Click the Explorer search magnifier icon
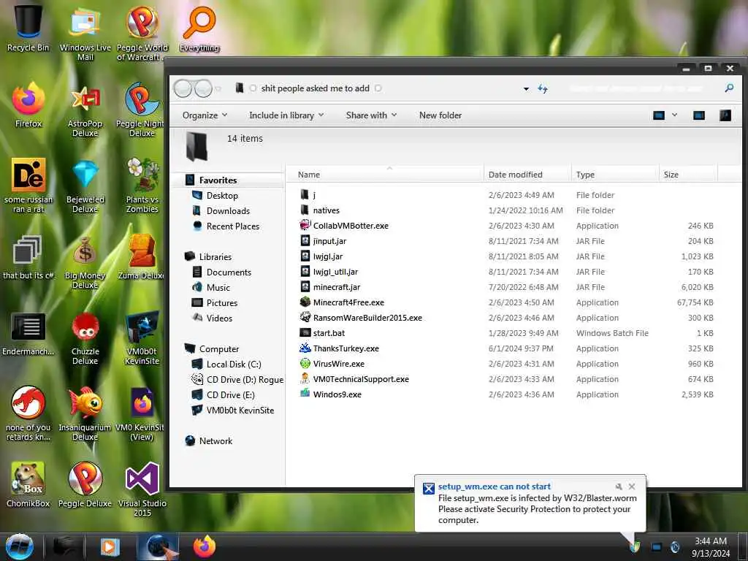This screenshot has height=561, width=748. click(729, 88)
